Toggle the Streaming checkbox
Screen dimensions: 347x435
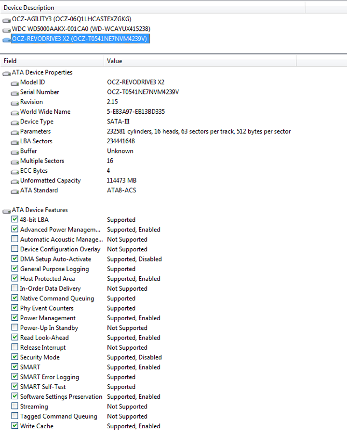[x=14, y=406]
